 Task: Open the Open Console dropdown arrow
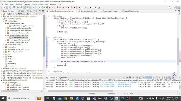point(164,77)
